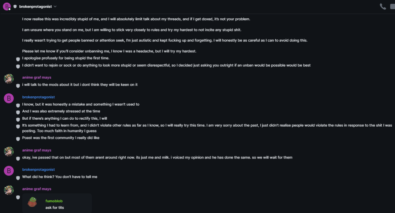
Task: Click shield icon beside 'But if there's anything I can do'
Action: [18, 119]
